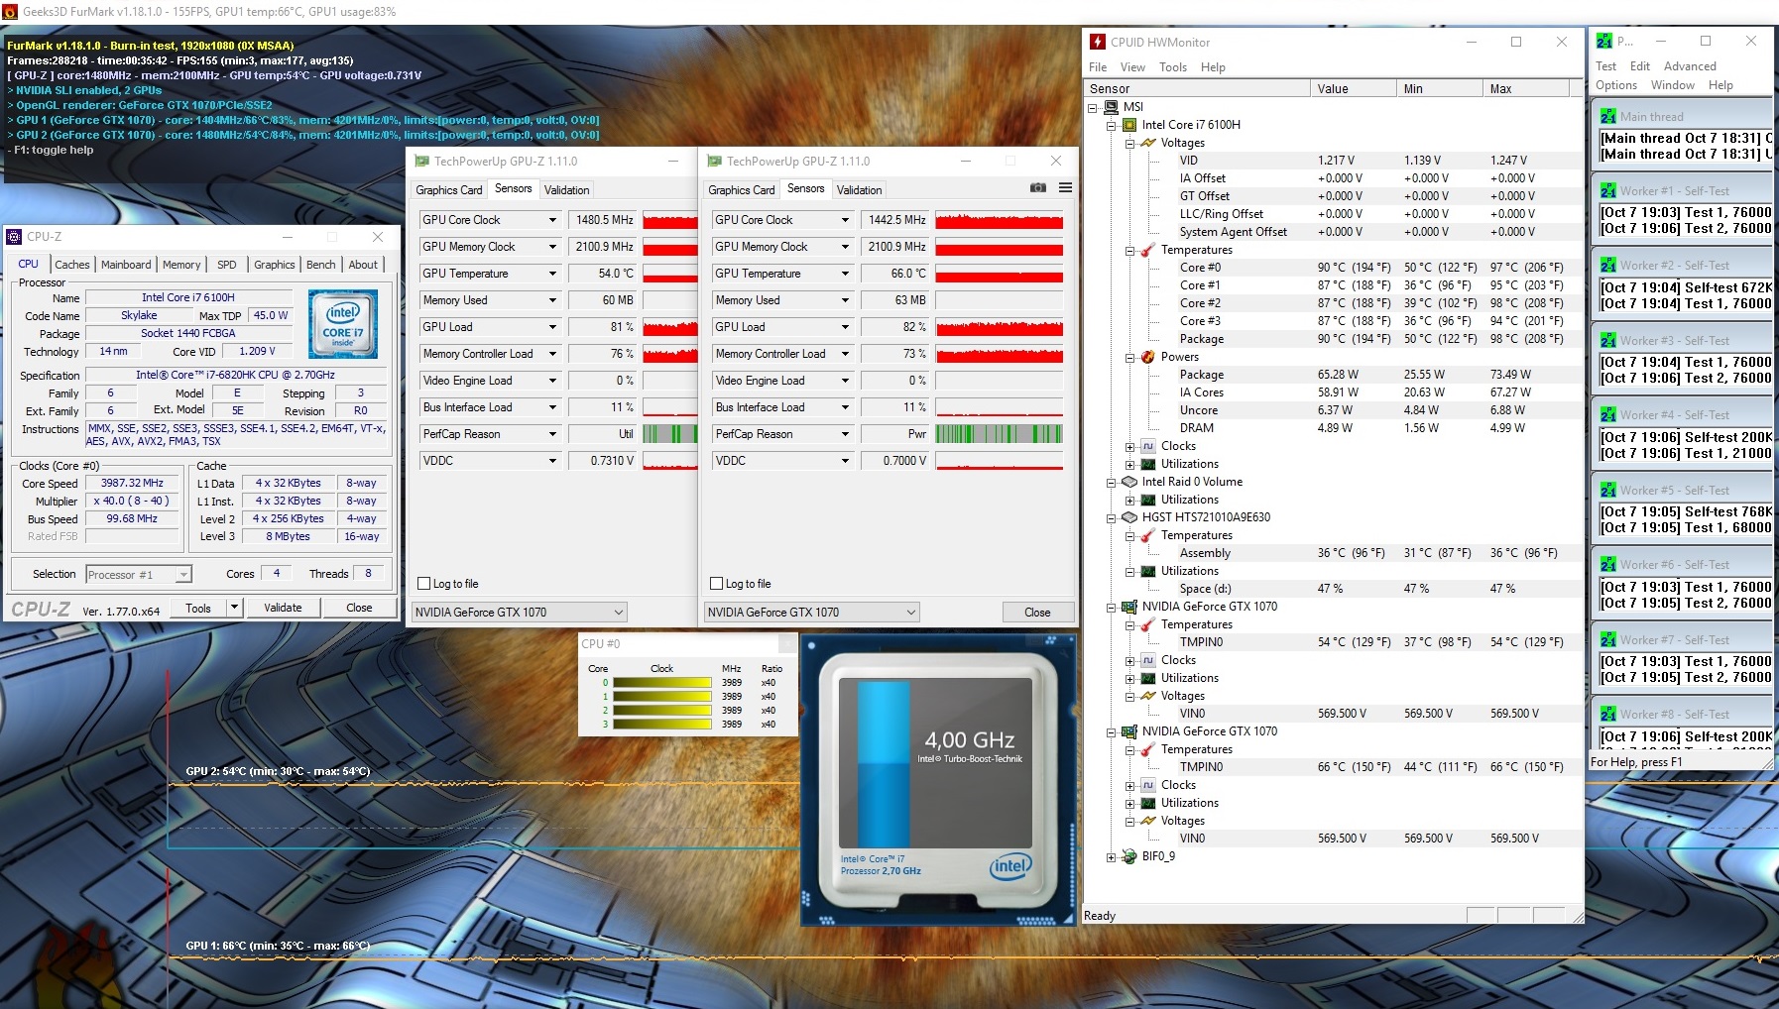
Task: Open the right GPU-Z graphics card selector
Action: (812, 613)
